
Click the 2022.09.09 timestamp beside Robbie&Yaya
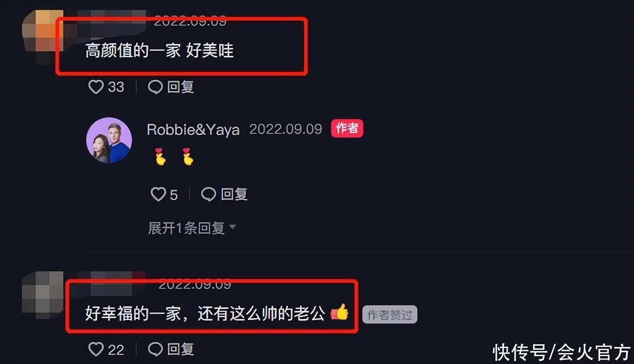pyautogui.click(x=286, y=129)
